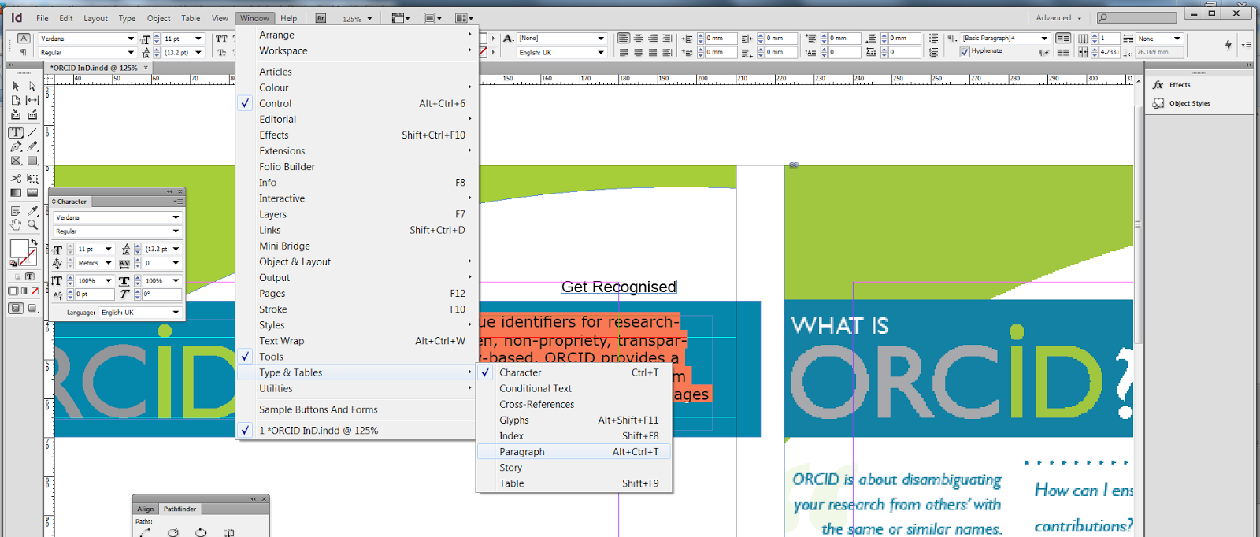
Task: Align paragraph text left
Action: 624,38
